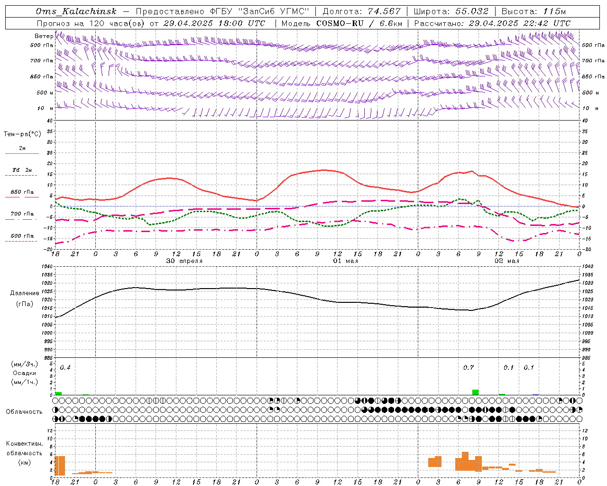Click the (км) unit under convective cloudiness
Image resolution: width=607 pixels, height=486 pixels.
pyautogui.click(x=24, y=462)
